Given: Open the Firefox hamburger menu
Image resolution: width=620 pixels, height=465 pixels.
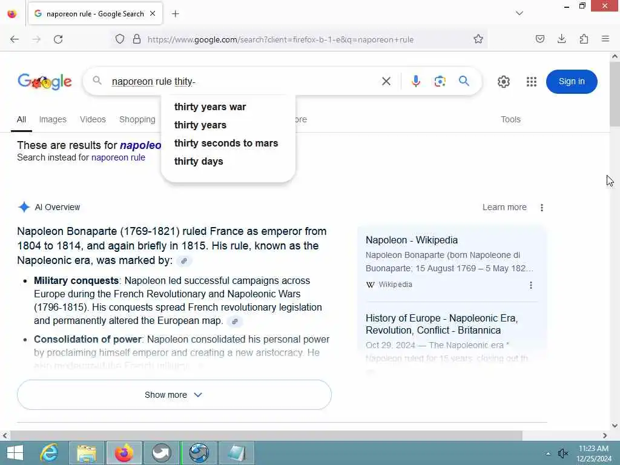Looking at the screenshot, I should click(605, 39).
